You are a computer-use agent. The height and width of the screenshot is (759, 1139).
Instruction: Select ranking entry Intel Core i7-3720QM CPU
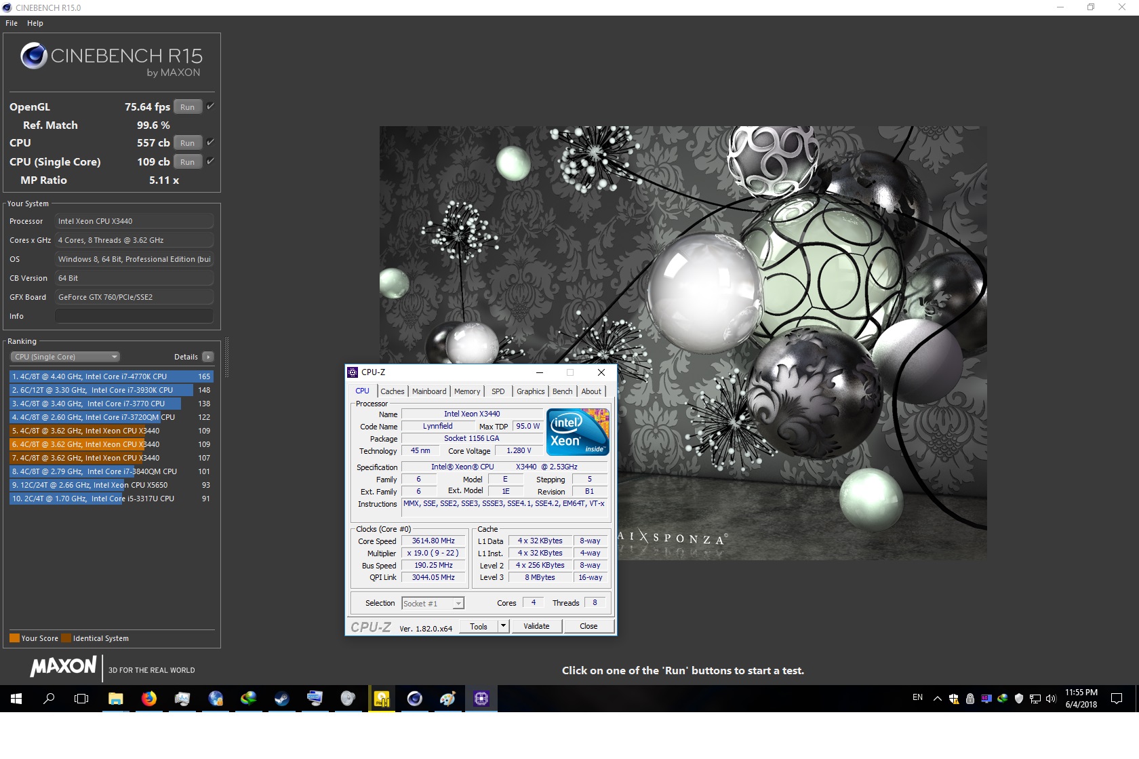[x=111, y=417]
